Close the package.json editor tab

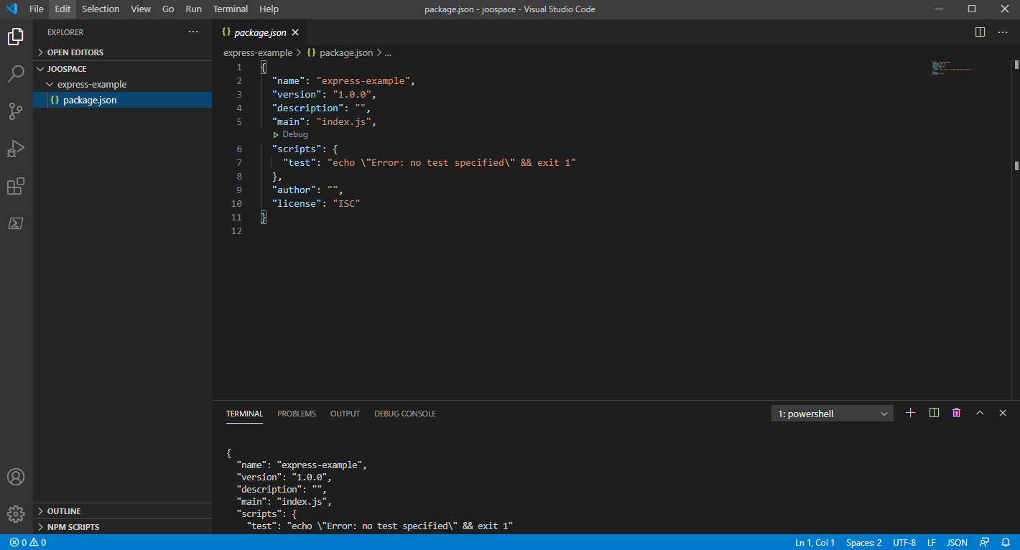point(295,32)
